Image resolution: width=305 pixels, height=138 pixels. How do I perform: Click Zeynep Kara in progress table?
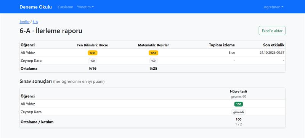pyautogui.click(x=31, y=61)
